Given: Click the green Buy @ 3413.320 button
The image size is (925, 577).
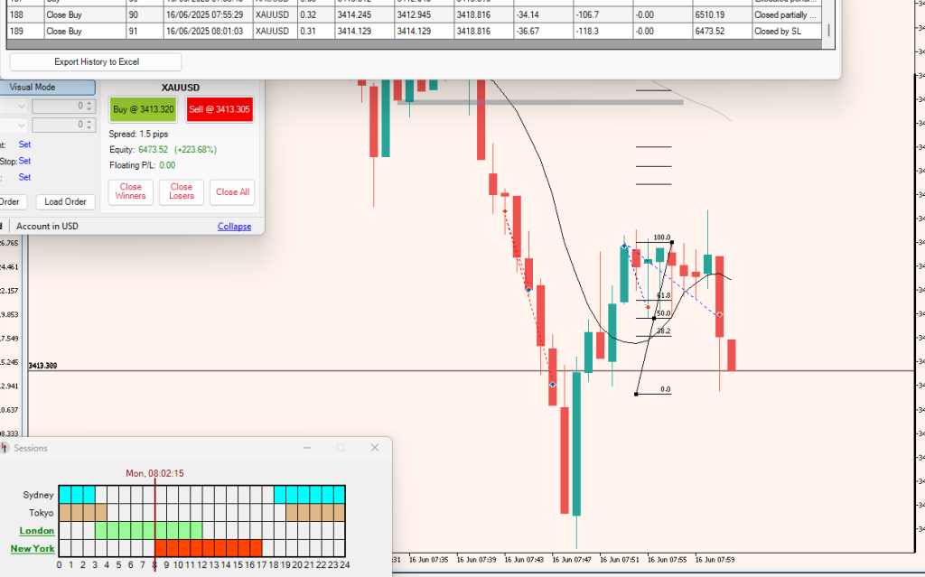Looking at the screenshot, I should [143, 109].
